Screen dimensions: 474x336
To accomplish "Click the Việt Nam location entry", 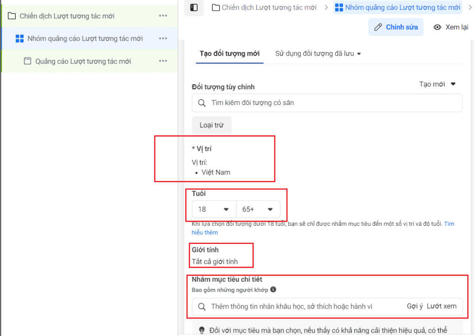I will [216, 173].
